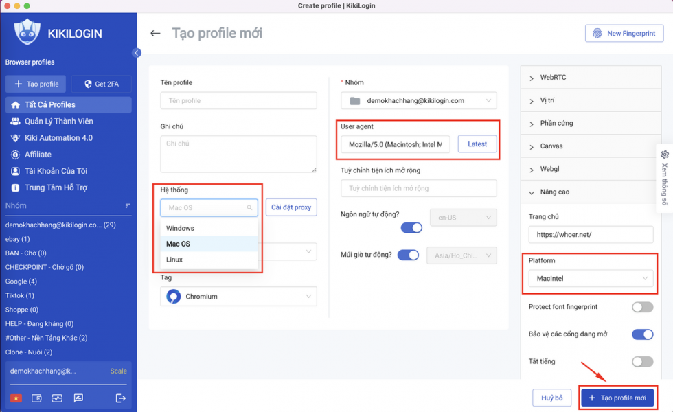Screen dimensions: 673x412
Task: Open the wallet icon in sidebar footer
Action: coord(36,398)
